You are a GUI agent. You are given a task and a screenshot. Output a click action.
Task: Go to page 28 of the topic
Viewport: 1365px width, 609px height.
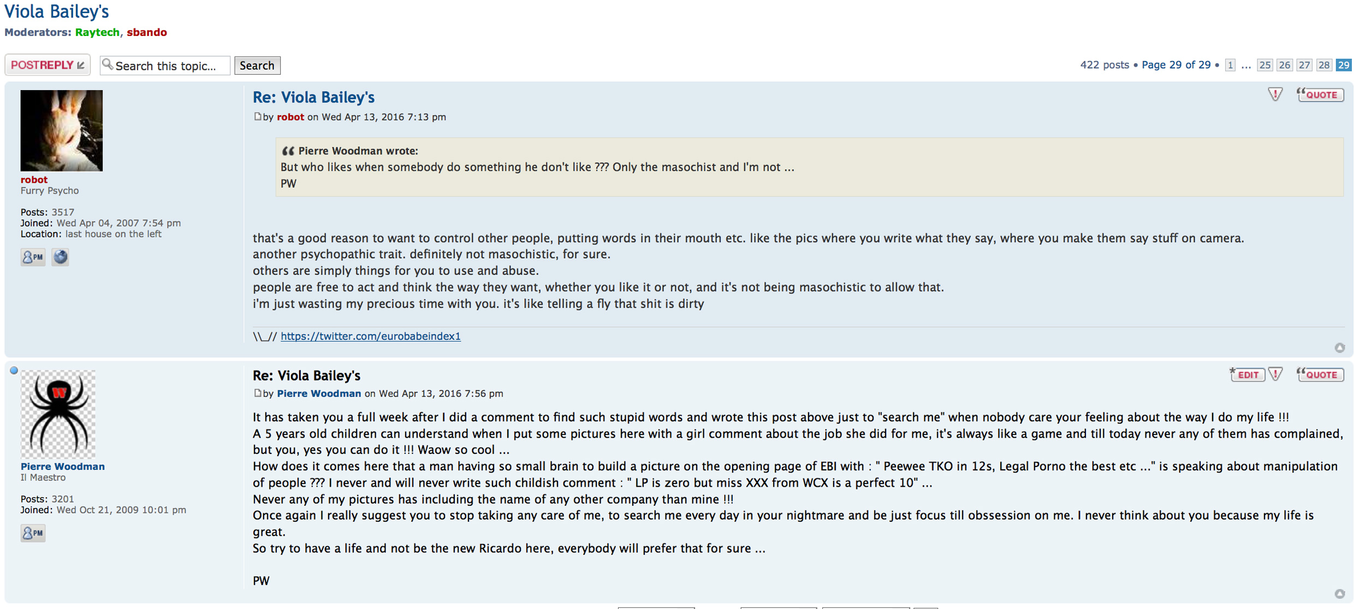(1324, 65)
